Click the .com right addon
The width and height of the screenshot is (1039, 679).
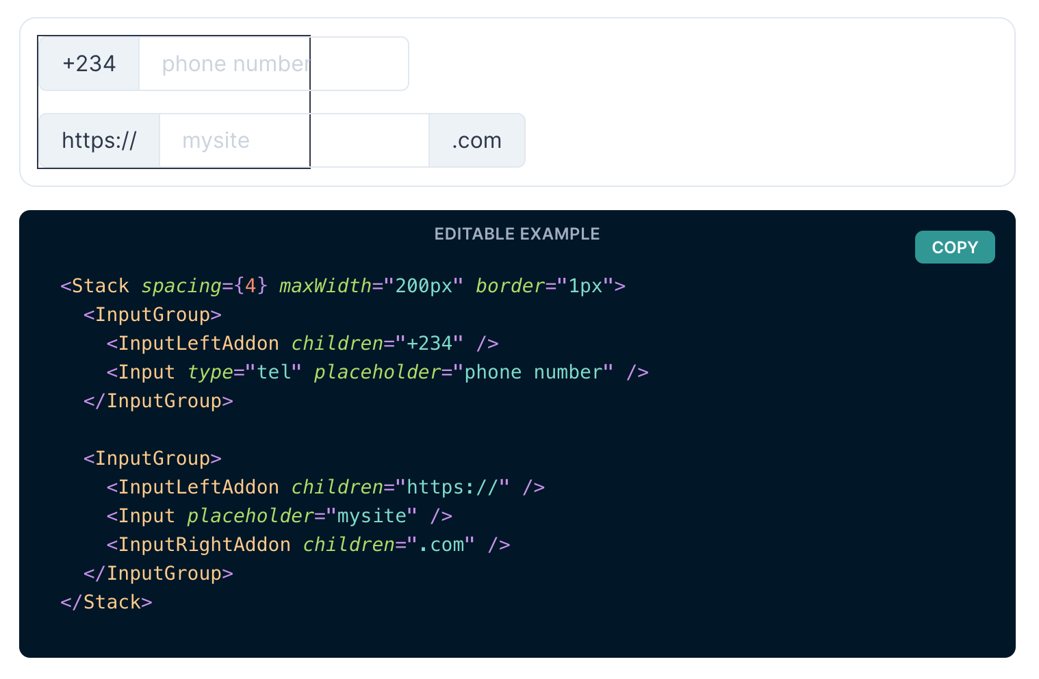coord(476,140)
